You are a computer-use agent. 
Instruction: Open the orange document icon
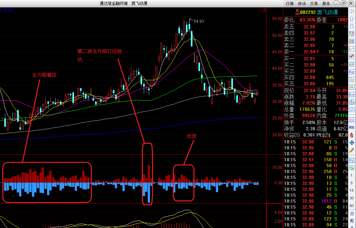coord(352,87)
